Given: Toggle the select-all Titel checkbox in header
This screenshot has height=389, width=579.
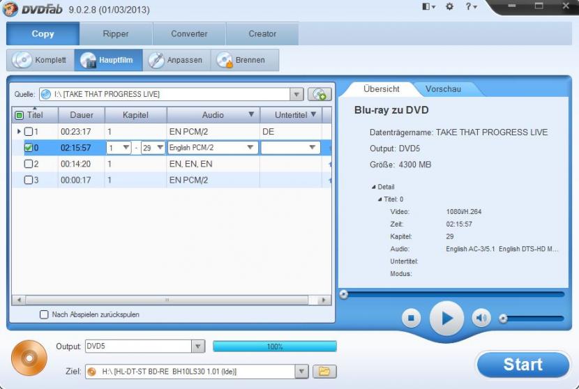Looking at the screenshot, I should (20, 116).
